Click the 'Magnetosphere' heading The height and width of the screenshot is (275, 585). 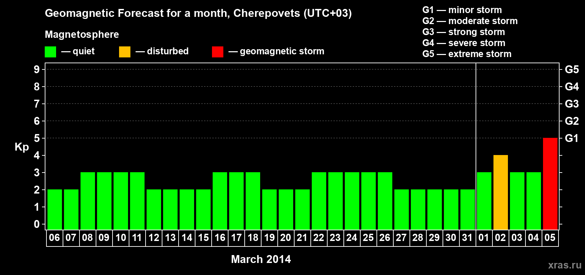[82, 34]
